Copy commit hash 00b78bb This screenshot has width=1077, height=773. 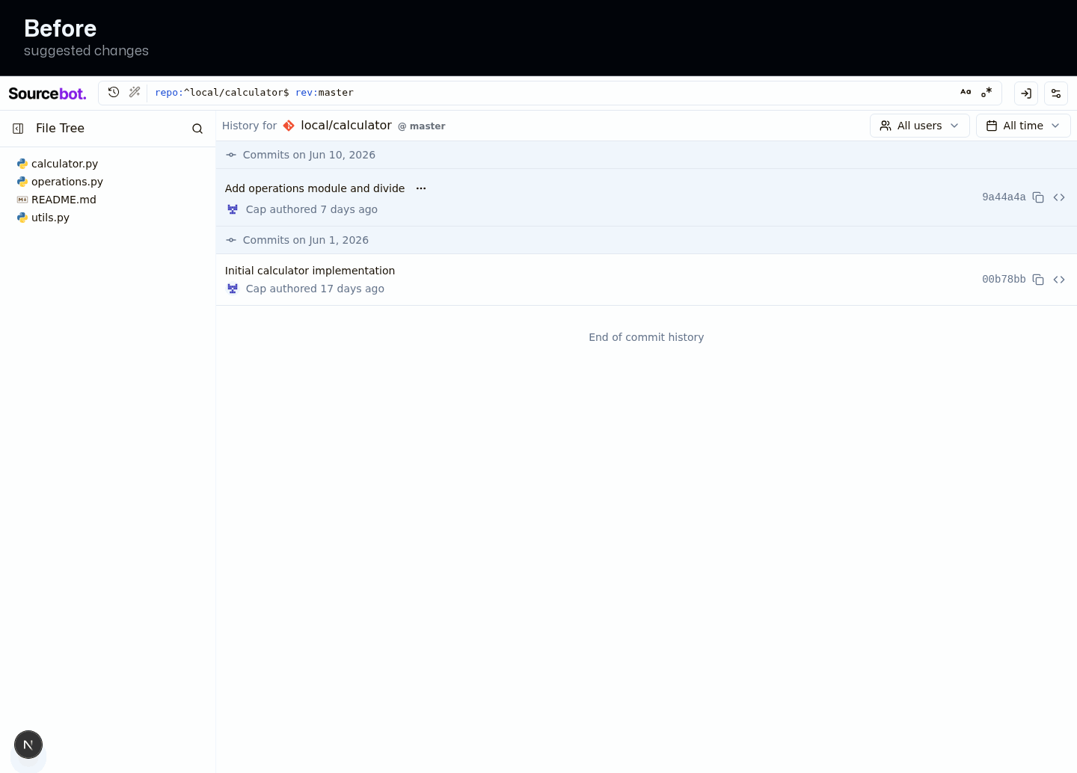1038,280
